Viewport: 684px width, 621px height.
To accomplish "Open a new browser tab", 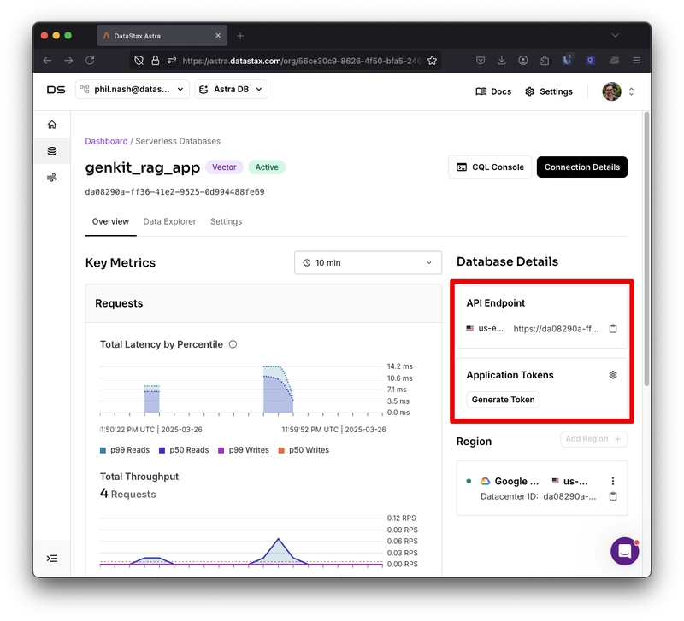I will click(x=240, y=36).
